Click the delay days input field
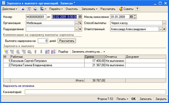This screenshot has height=103, width=169. pyautogui.click(x=43, y=41)
